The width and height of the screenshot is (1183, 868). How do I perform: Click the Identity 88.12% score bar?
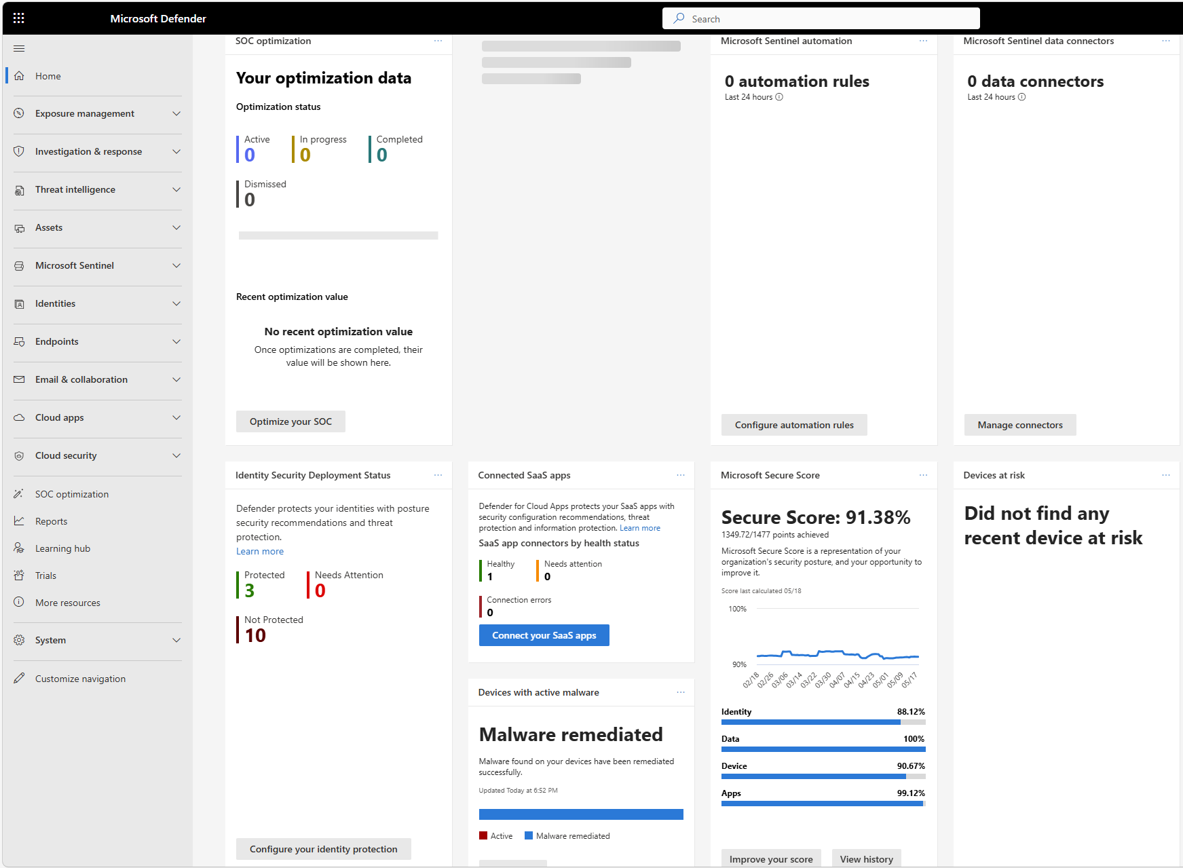point(823,722)
